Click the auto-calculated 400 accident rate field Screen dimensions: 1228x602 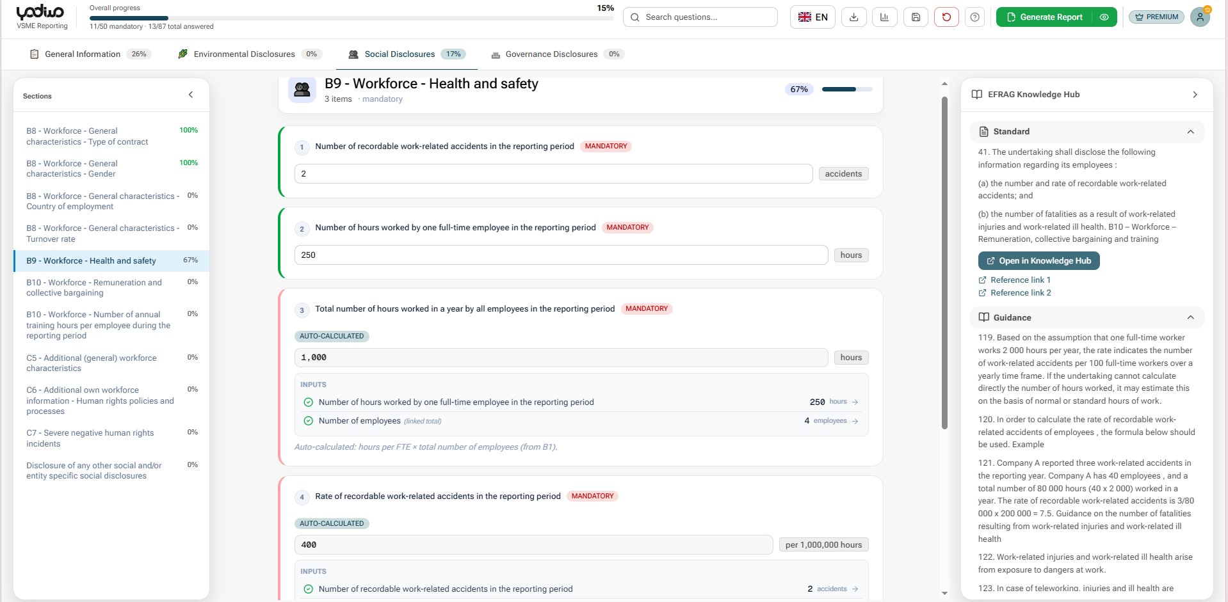[533, 545]
